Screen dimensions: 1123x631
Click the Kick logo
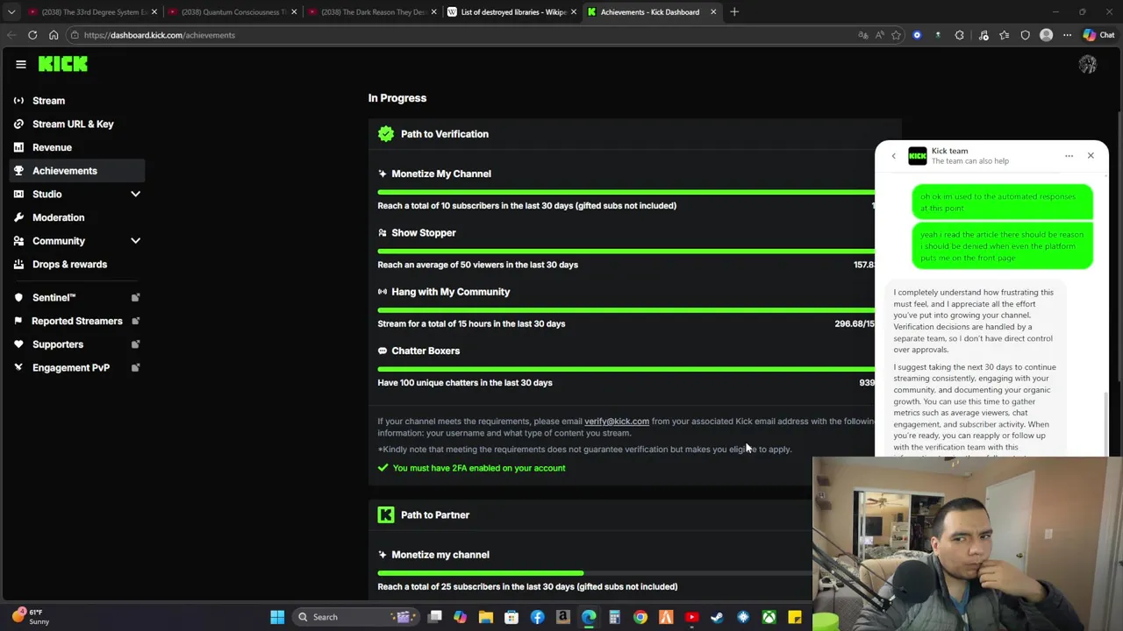pos(63,64)
